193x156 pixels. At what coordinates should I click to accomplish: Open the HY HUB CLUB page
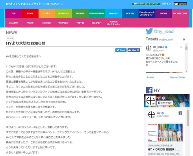coord(180,13)
